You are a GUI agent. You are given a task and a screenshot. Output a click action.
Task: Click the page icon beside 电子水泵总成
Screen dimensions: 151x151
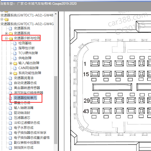10,128
